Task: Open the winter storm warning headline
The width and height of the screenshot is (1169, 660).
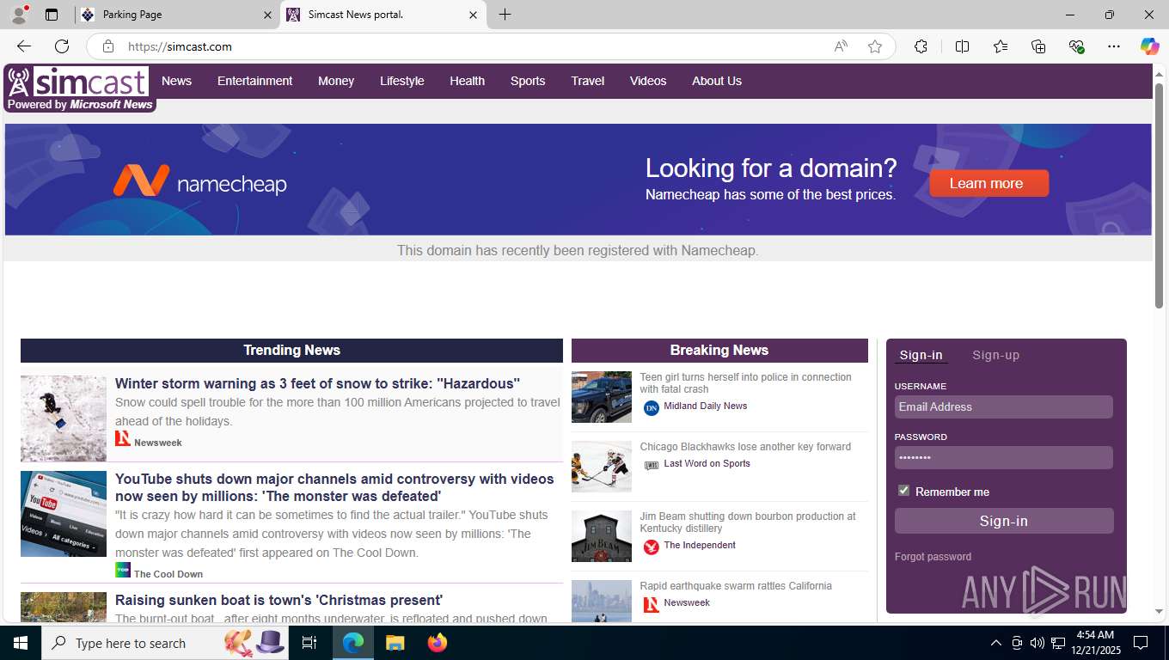Action: tap(317, 383)
